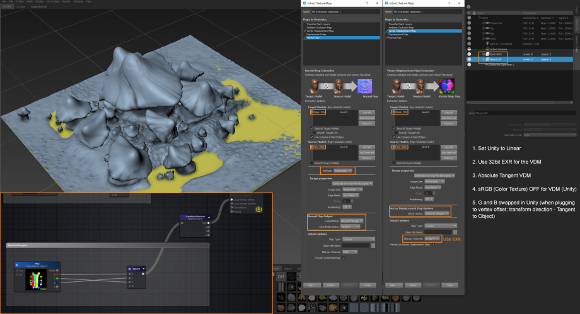Select Normal Map in left maps list
Image resolution: width=580 pixels, height=314 pixels.
click(342, 38)
